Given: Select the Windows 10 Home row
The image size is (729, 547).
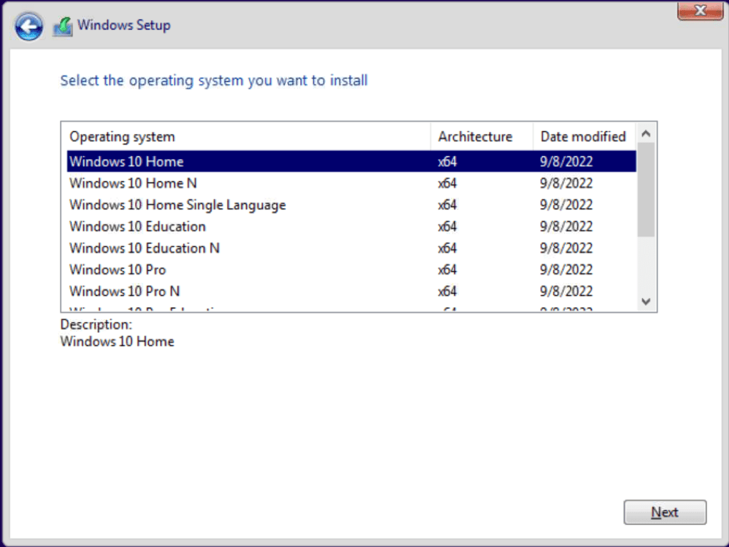Looking at the screenshot, I should (352, 161).
